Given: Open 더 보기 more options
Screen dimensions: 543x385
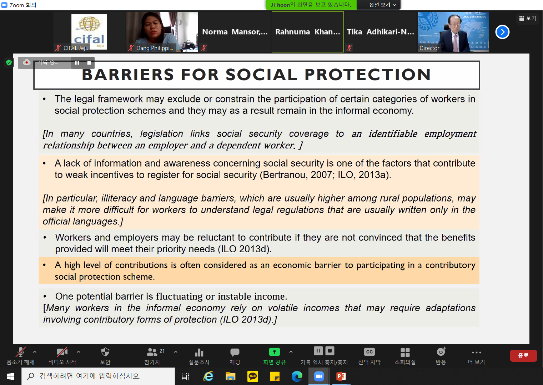Looking at the screenshot, I should pyautogui.click(x=477, y=356).
